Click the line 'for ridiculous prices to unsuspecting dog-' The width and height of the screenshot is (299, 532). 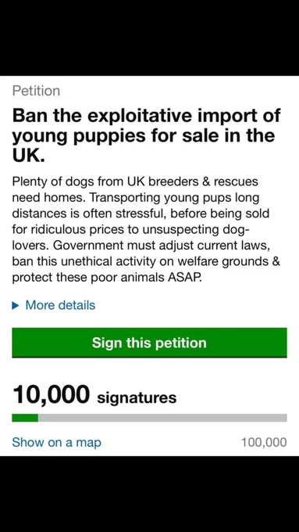[131, 230]
